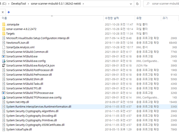Click the System.ValueTuple.dll file icon

(x=4, y=129)
